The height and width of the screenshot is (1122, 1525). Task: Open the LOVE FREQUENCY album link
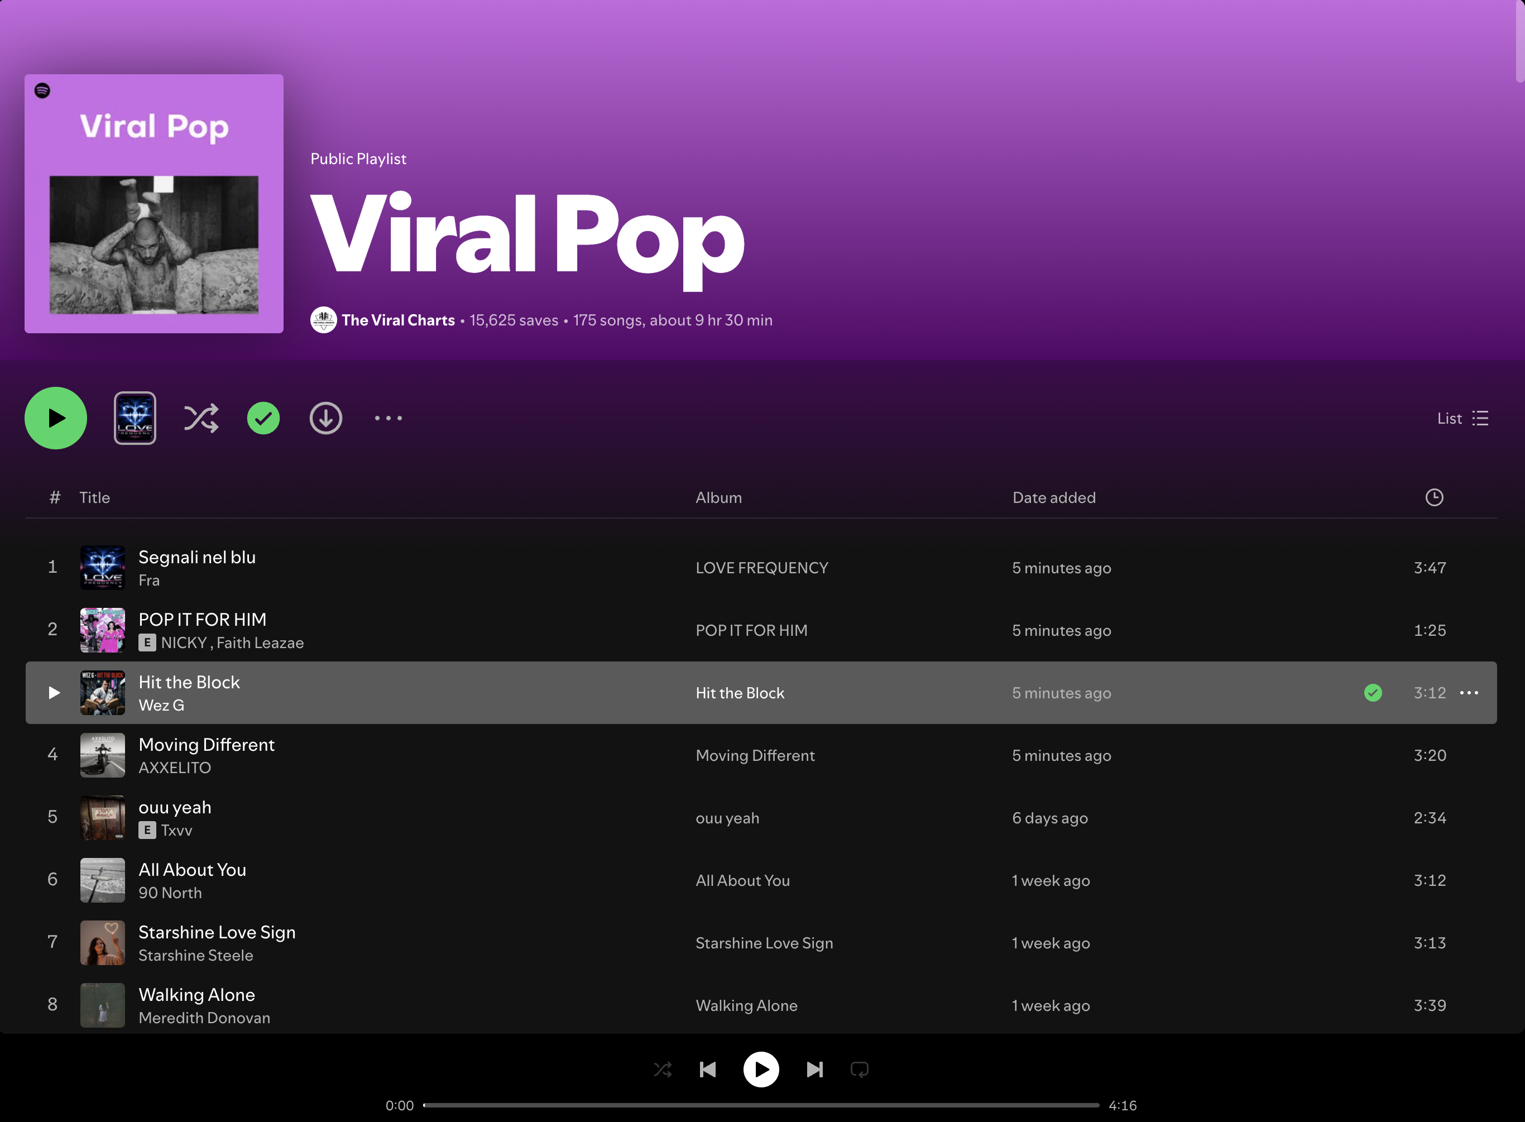pyautogui.click(x=762, y=568)
